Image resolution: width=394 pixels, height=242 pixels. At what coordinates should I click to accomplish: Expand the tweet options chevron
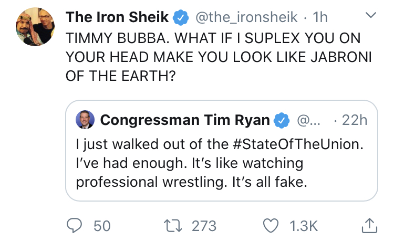[x=370, y=17]
